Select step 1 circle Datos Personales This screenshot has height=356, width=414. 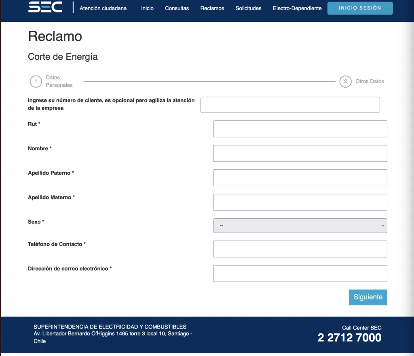36,82
